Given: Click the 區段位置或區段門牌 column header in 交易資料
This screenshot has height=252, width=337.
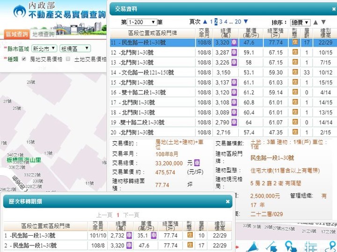Looking at the screenshot, I should pyautogui.click(x=153, y=33).
